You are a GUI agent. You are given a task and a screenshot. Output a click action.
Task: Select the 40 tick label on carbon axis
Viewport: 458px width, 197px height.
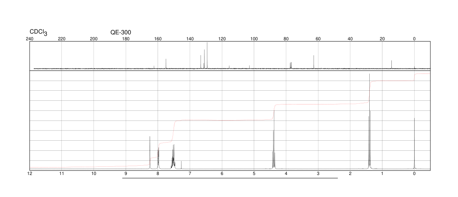tap(350, 39)
